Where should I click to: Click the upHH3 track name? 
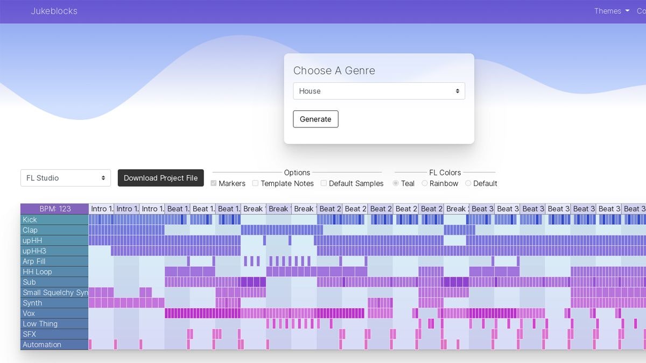tap(54, 251)
